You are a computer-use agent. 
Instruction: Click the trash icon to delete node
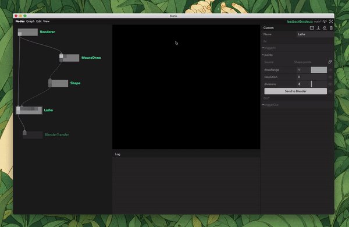pyautogui.click(x=331, y=28)
